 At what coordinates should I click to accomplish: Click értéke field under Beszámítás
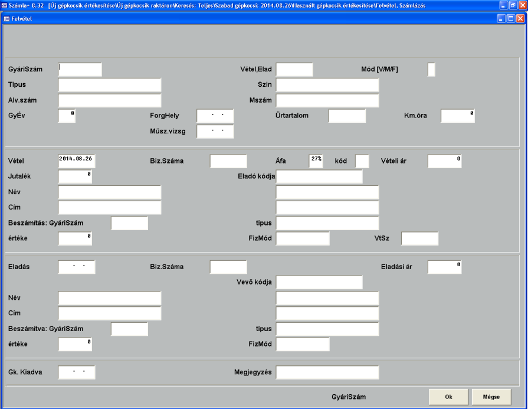[x=75, y=238]
